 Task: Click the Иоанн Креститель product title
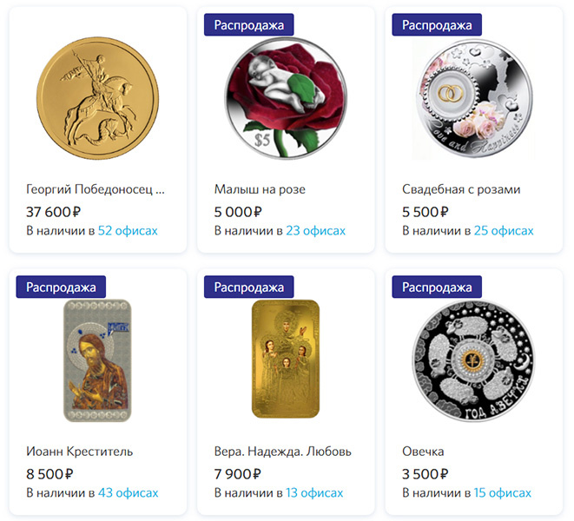click(x=79, y=452)
